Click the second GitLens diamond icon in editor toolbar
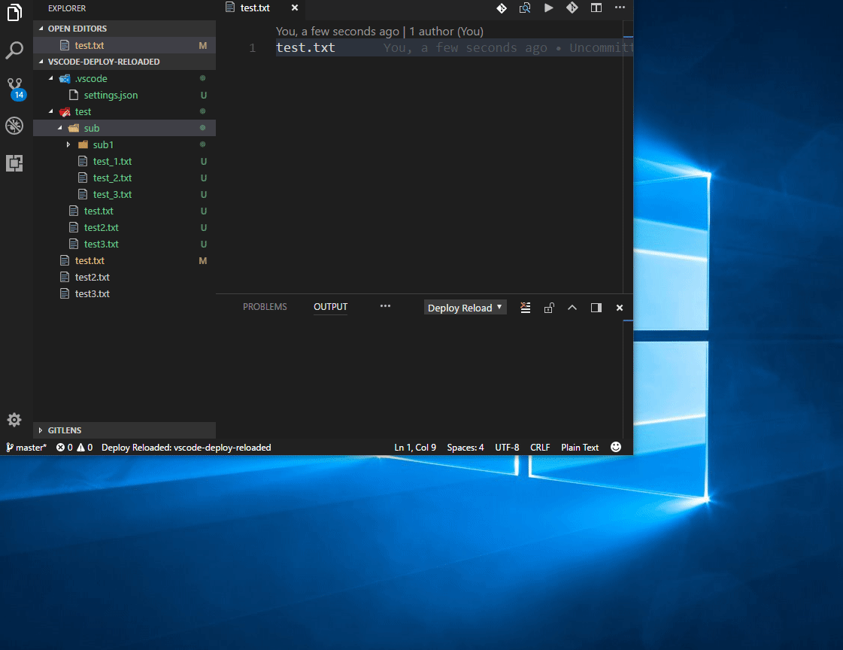The width and height of the screenshot is (843, 650). [572, 8]
